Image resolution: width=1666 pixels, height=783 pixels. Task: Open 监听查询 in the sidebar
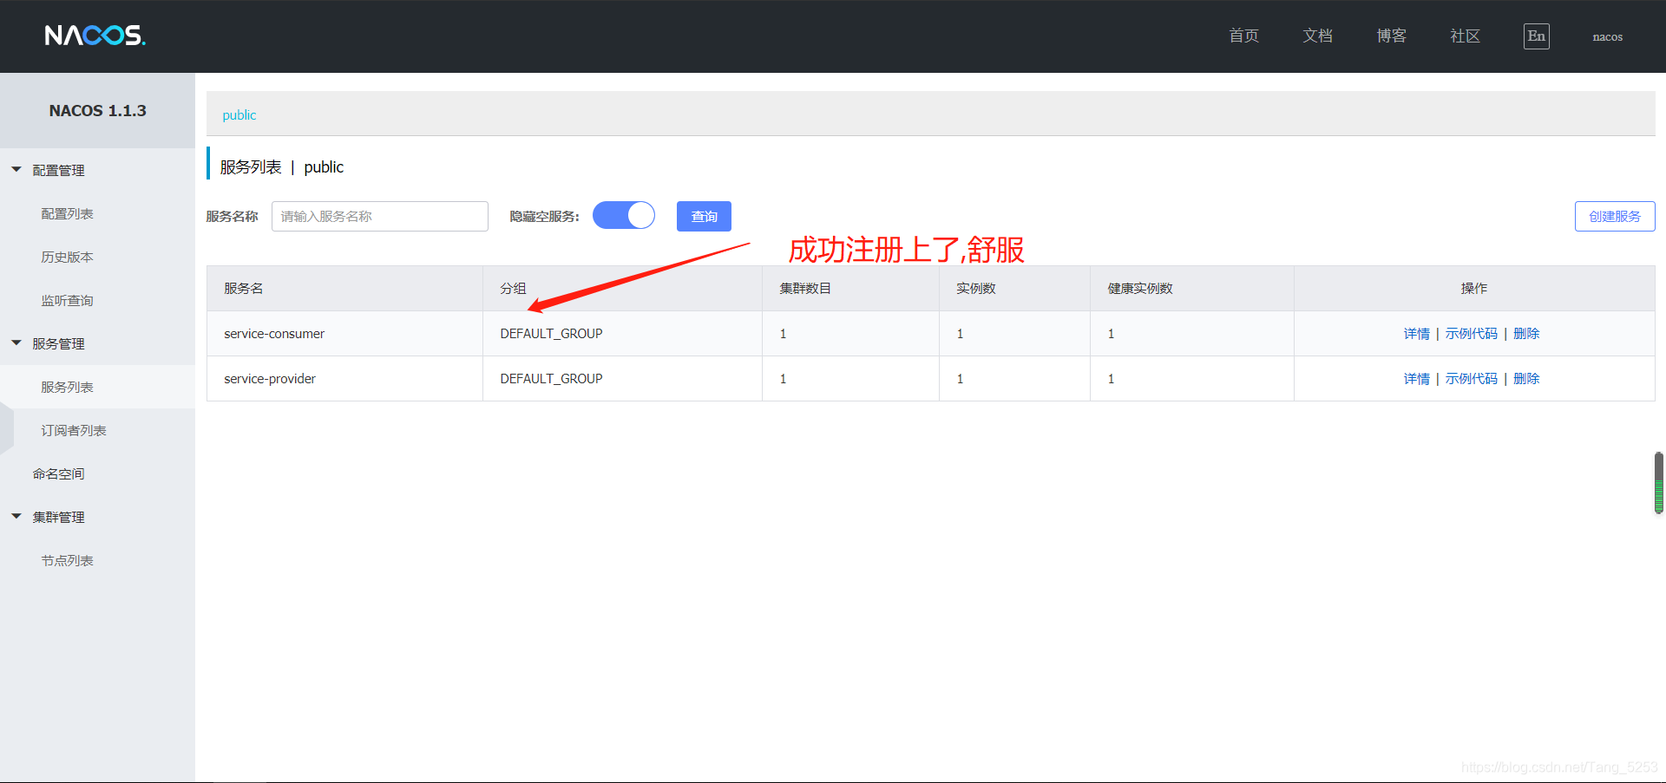(x=67, y=300)
